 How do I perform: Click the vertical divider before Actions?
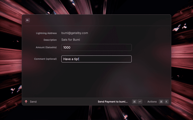(145, 102)
